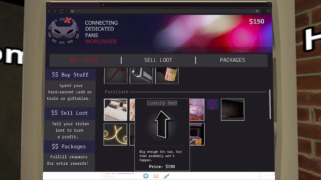Open the paintbrush icon in the taskbar

tap(166, 176)
